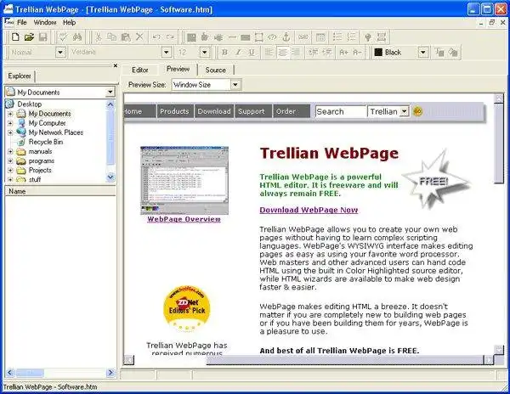Click the Insert anchor icon
The width and height of the screenshot is (510, 394).
286,37
